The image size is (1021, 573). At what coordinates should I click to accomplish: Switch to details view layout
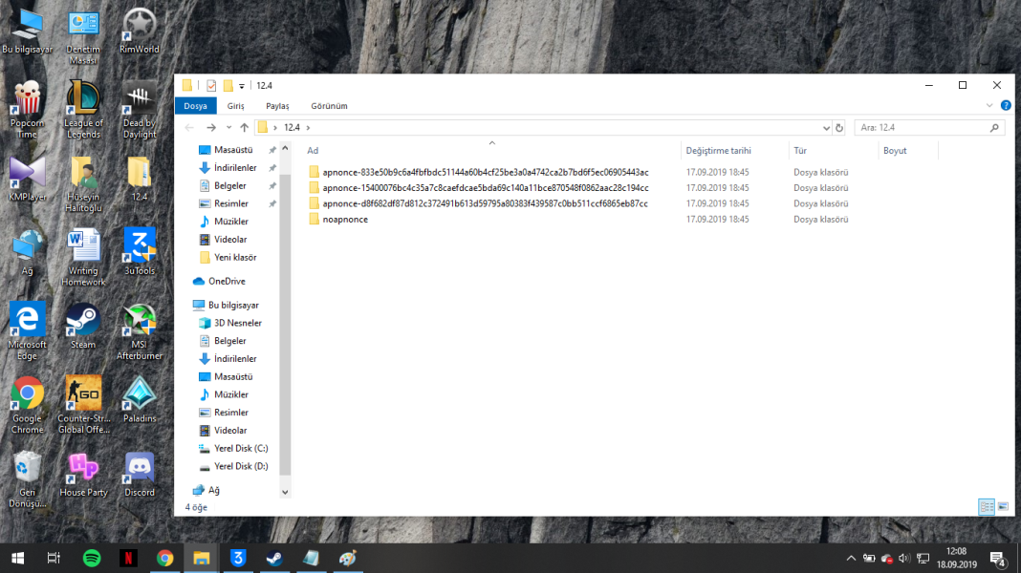point(986,507)
